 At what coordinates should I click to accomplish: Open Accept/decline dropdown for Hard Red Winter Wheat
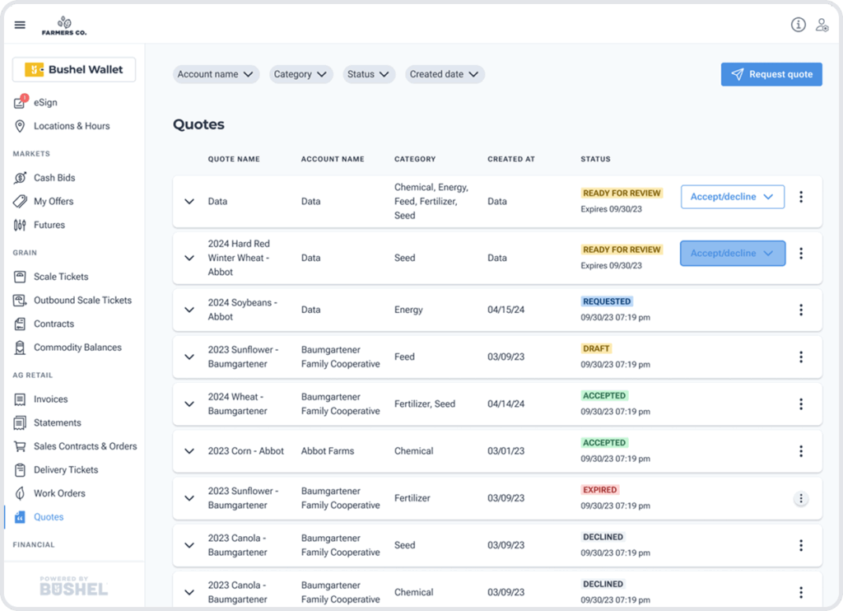(x=732, y=254)
